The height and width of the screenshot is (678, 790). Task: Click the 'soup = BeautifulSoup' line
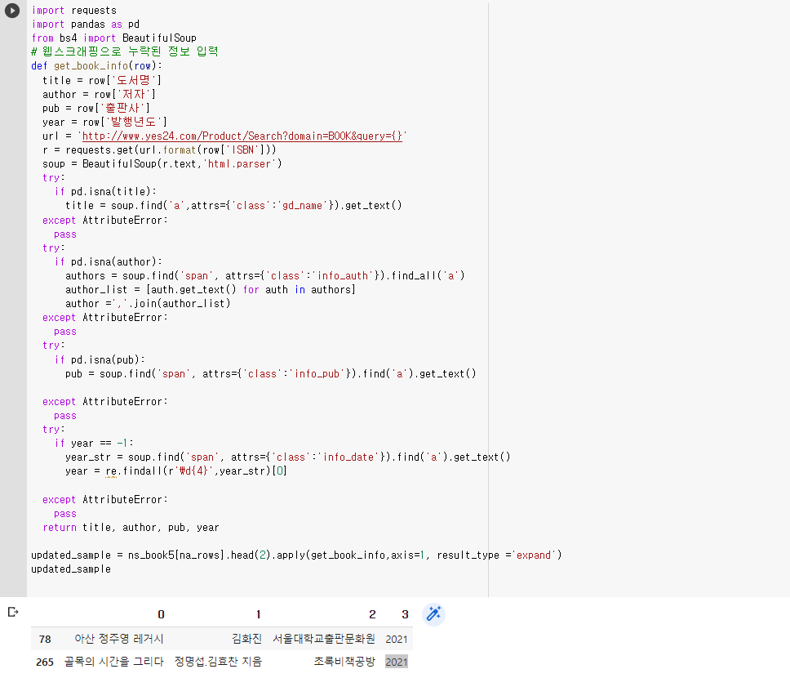click(162, 164)
